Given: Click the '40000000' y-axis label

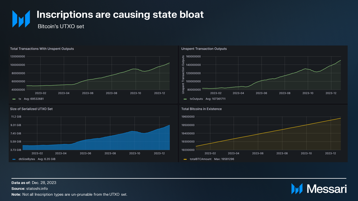Looking at the screenshot, I should [18, 90].
